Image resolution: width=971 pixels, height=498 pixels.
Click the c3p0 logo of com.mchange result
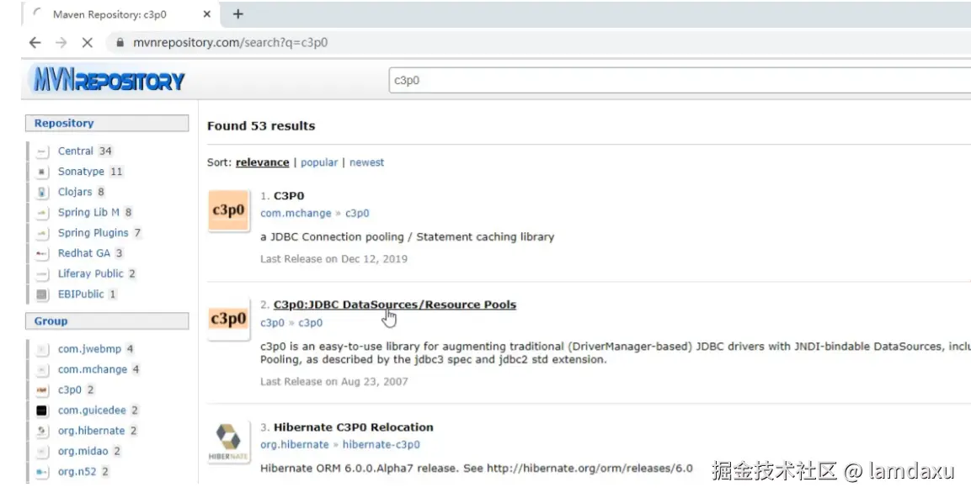[x=228, y=211]
